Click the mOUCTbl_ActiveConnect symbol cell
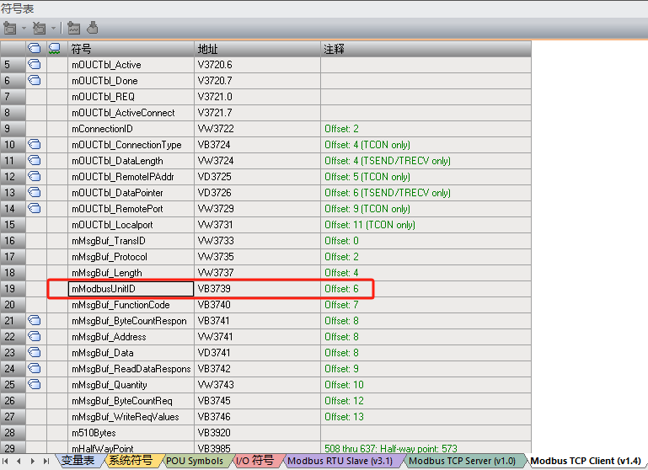Image resolution: width=648 pixels, height=470 pixels. [x=131, y=112]
